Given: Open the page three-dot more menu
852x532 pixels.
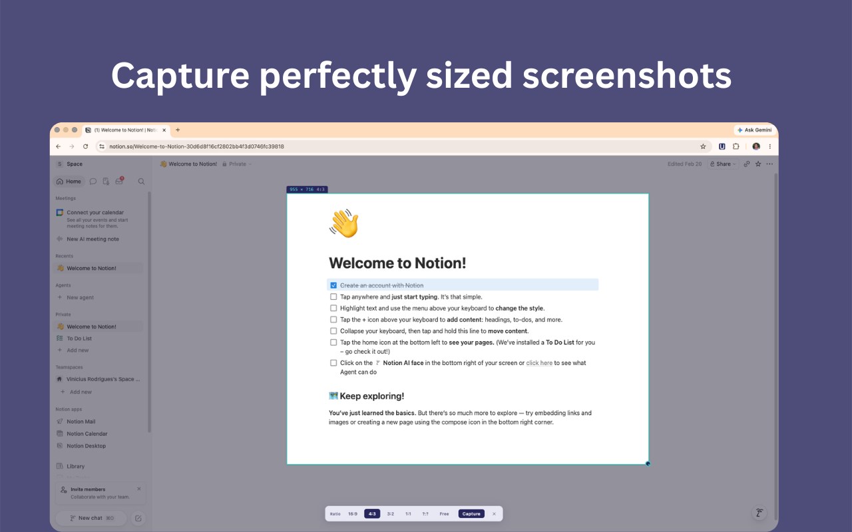Looking at the screenshot, I should [x=769, y=164].
